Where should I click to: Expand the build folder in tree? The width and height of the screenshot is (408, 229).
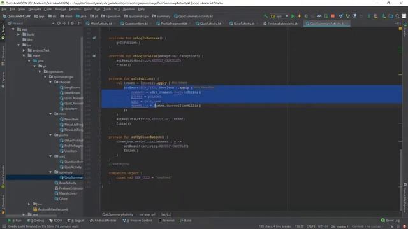click(x=18, y=34)
